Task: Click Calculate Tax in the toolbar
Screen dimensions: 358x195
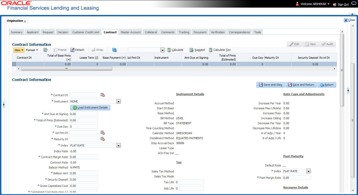Action: coord(220,50)
